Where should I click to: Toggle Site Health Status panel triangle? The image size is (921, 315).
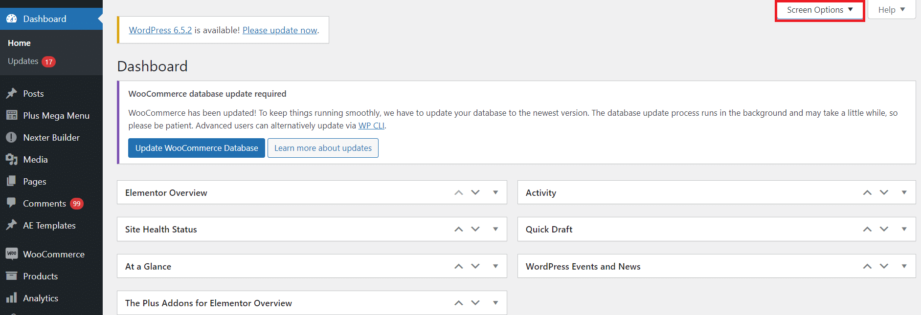(x=495, y=229)
